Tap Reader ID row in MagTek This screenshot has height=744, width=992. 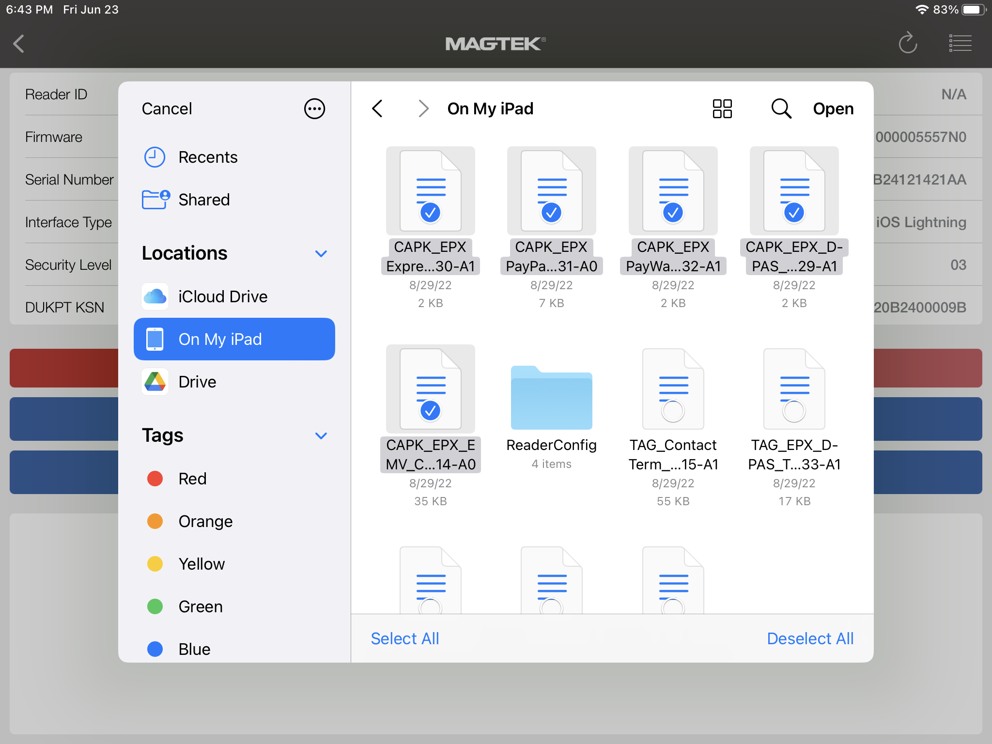(56, 94)
